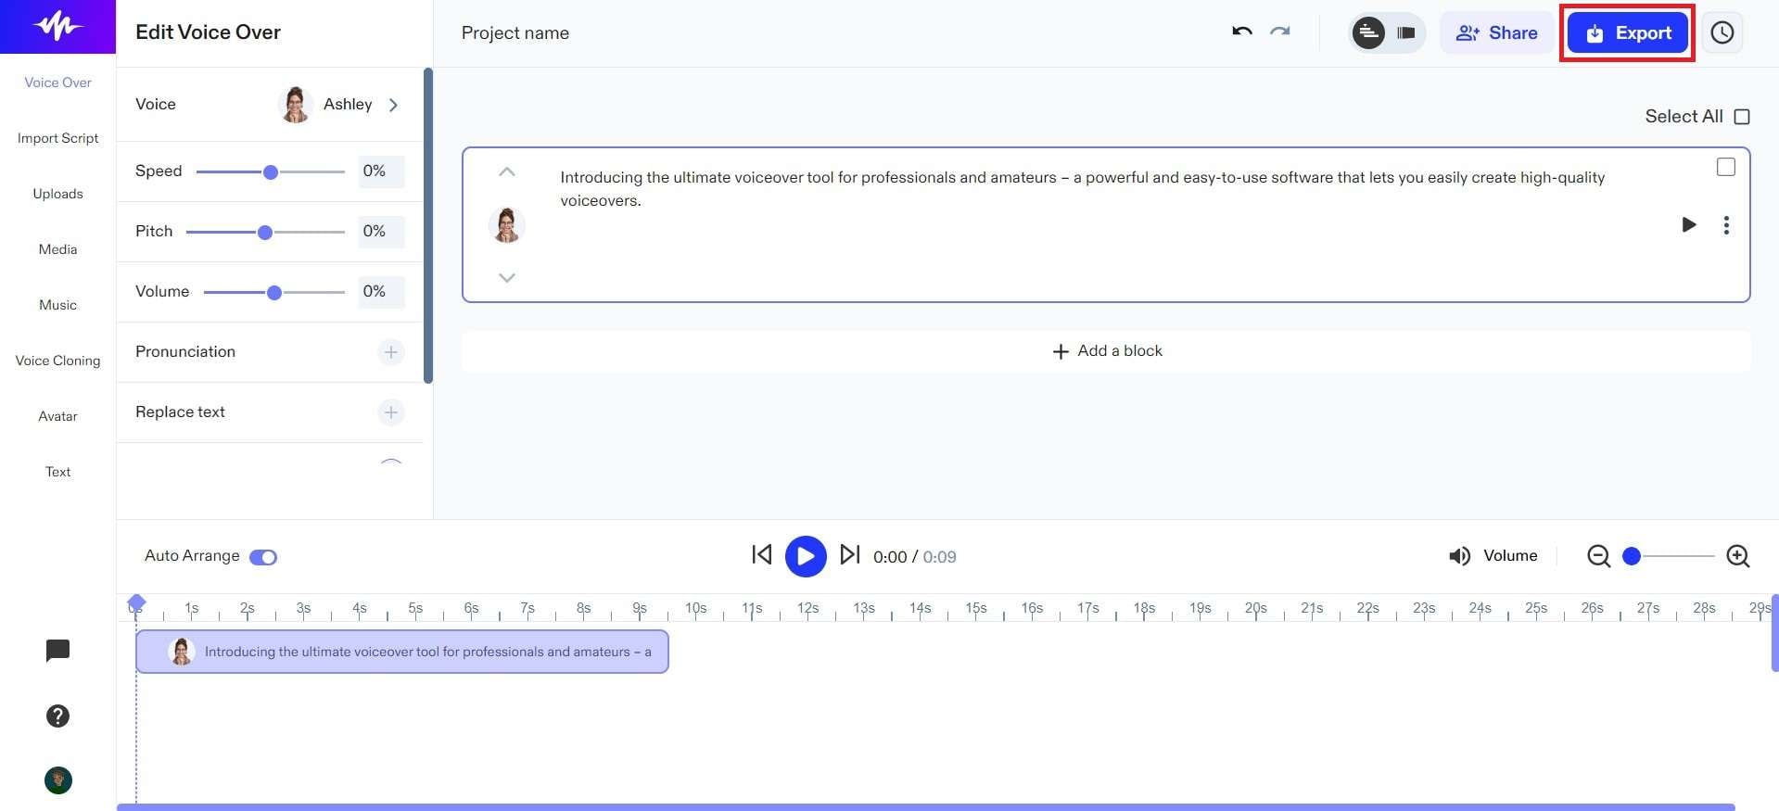Go to Uploads section
Screen dimensions: 1779x811
57,194
